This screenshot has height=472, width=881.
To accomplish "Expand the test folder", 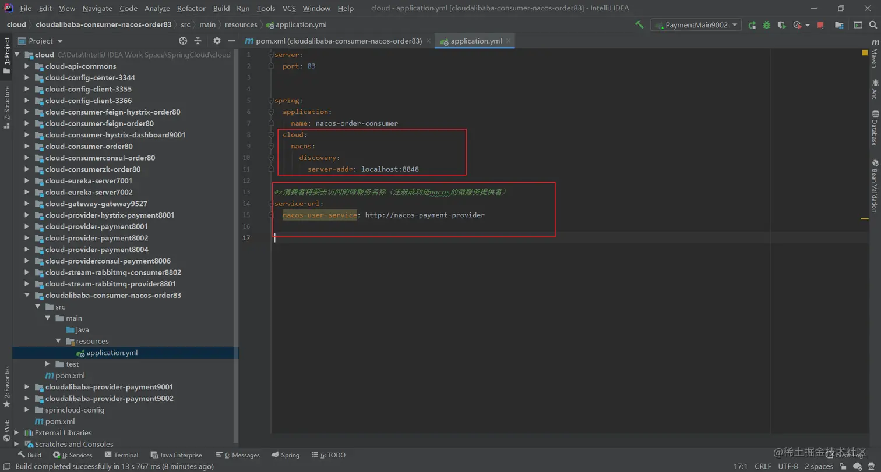I will coord(48,364).
